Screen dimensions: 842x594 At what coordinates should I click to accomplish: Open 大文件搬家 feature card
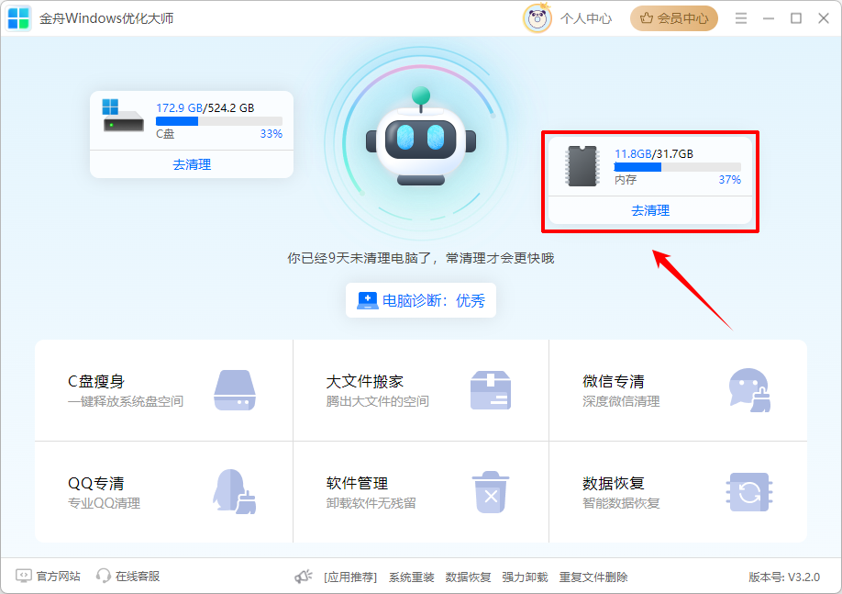coord(421,390)
